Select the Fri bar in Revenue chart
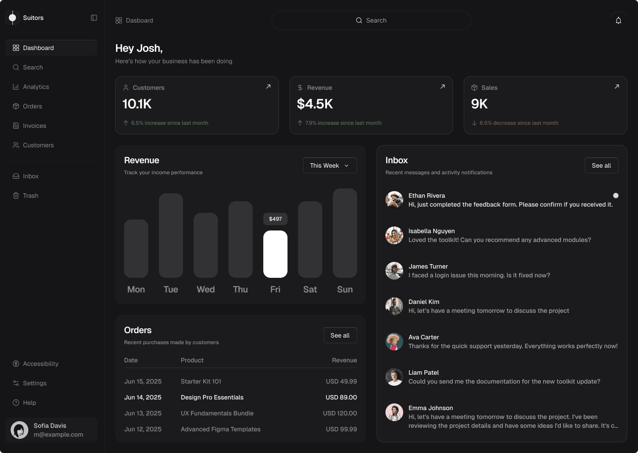 (x=275, y=254)
